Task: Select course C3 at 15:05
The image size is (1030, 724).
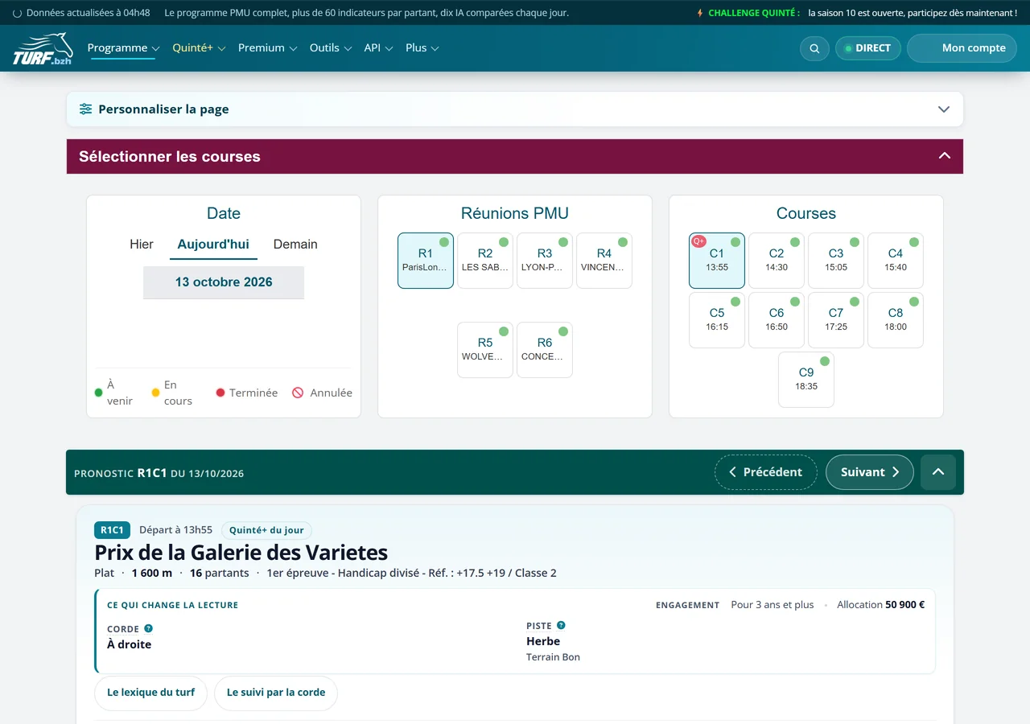Action: click(x=836, y=261)
